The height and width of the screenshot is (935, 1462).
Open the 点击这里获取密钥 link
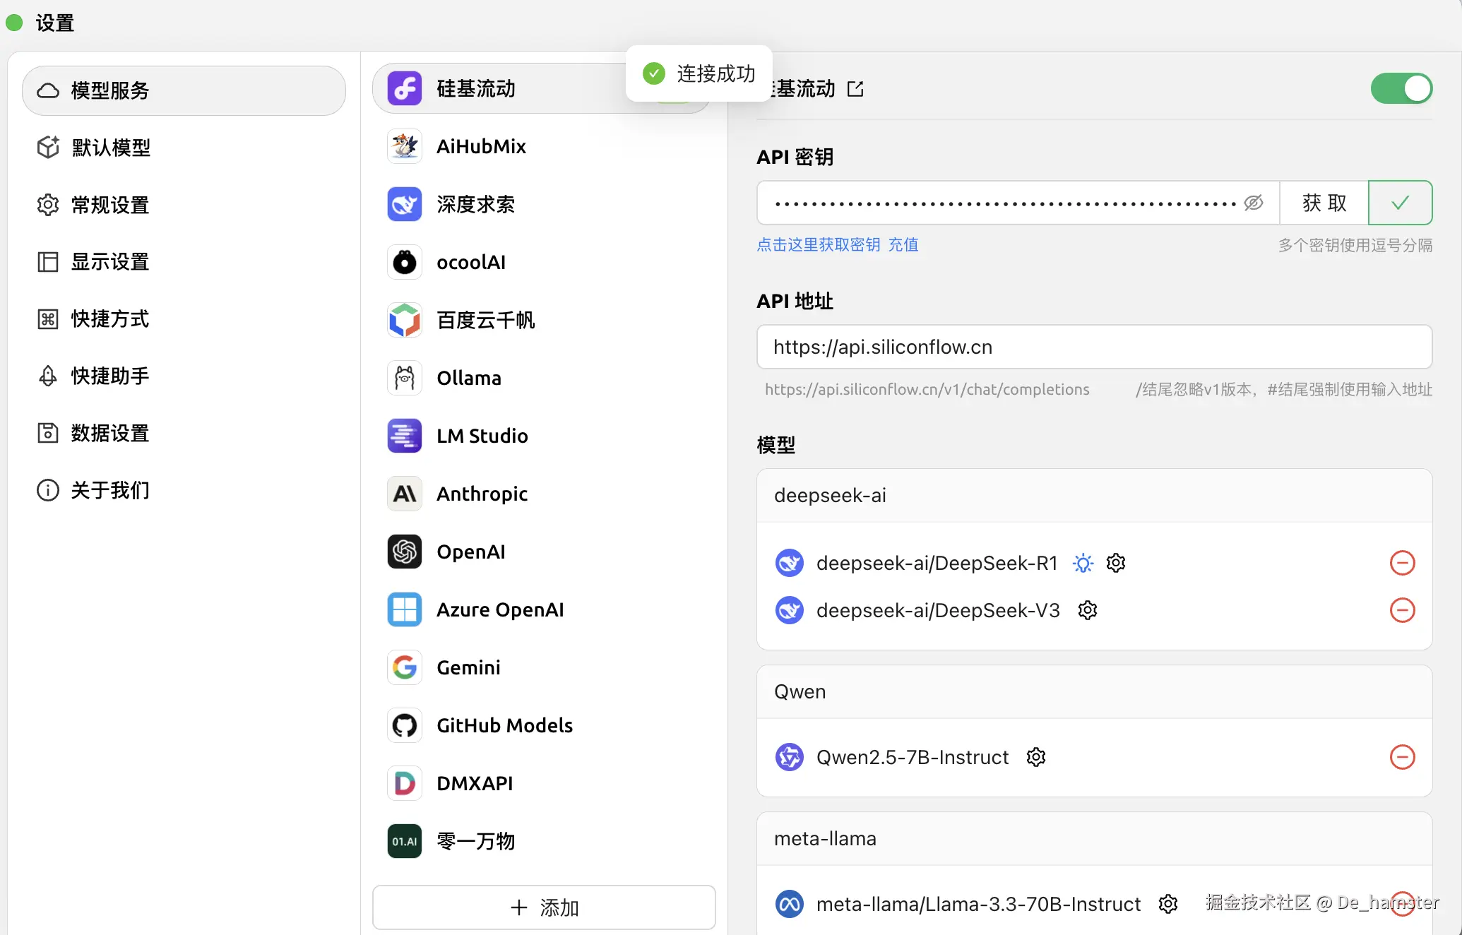pos(818,245)
